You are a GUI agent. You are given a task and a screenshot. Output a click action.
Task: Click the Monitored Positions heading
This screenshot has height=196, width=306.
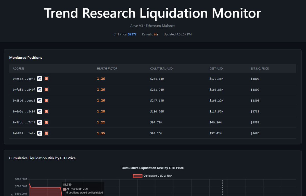(25, 58)
